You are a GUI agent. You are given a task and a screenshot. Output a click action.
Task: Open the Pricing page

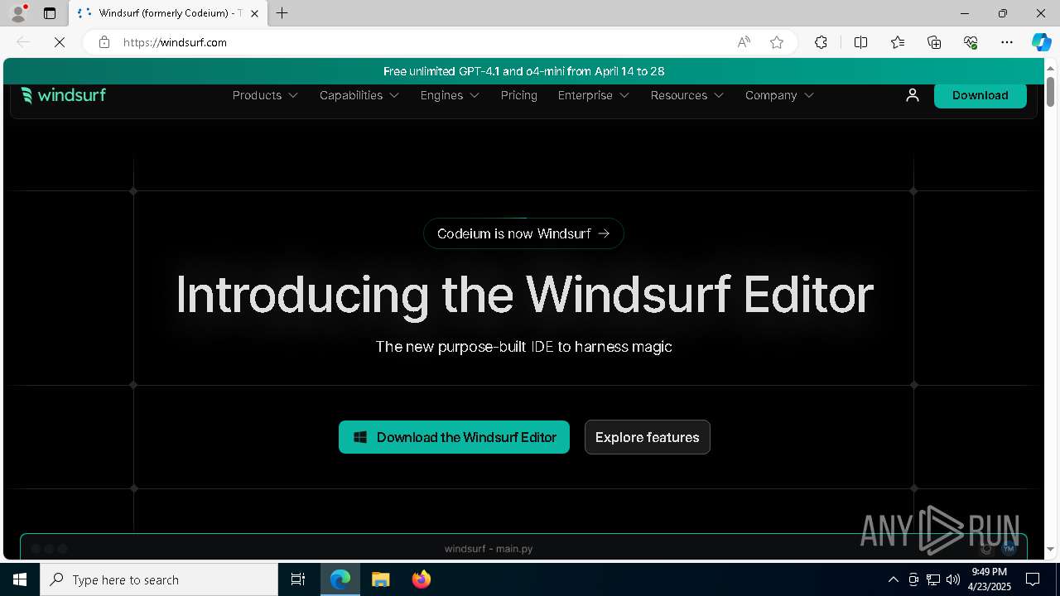(x=519, y=95)
